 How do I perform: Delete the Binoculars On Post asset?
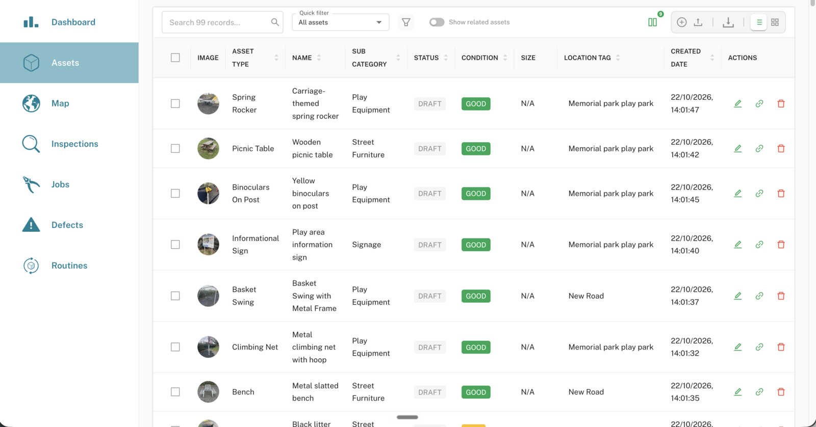pyautogui.click(x=781, y=194)
